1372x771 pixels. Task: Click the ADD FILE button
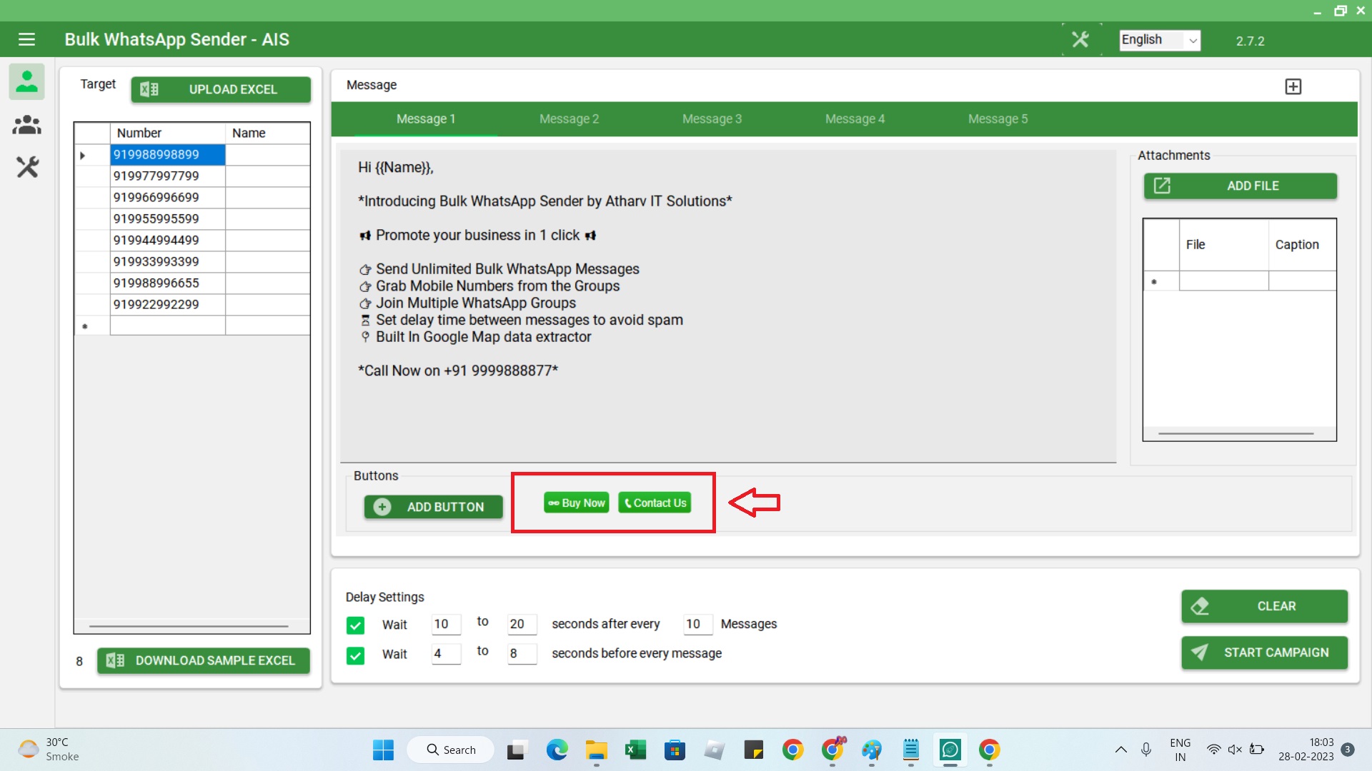pos(1240,186)
